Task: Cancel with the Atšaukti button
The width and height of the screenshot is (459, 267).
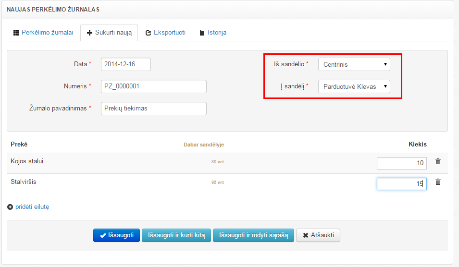Action: pyautogui.click(x=318, y=235)
